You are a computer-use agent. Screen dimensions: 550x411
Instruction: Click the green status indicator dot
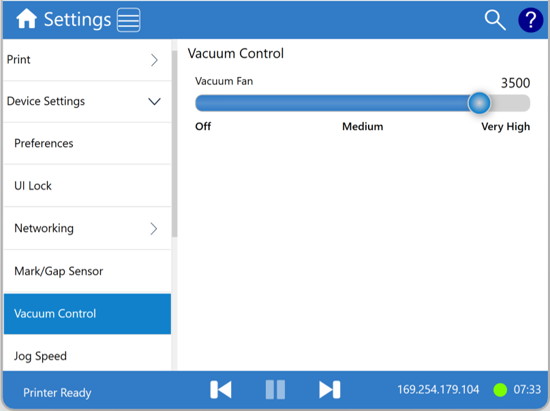pos(500,390)
